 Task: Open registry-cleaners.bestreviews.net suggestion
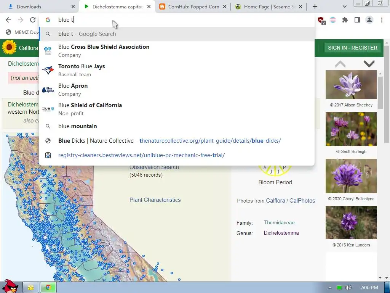tap(177, 155)
